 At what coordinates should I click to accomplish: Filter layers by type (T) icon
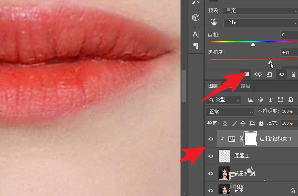pyautogui.click(x=271, y=100)
